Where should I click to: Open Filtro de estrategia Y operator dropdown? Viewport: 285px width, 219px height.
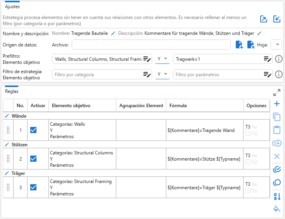[x=162, y=74]
